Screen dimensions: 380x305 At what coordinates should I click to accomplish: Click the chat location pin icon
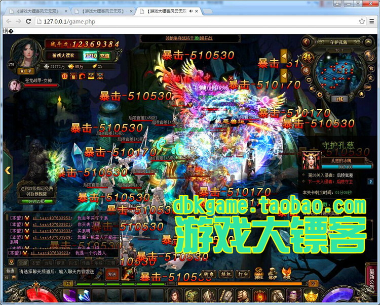click(x=11, y=262)
